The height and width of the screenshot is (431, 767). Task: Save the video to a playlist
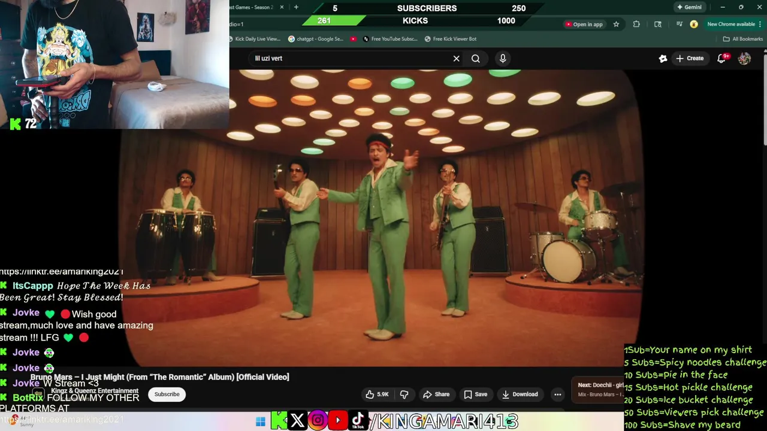pos(476,394)
